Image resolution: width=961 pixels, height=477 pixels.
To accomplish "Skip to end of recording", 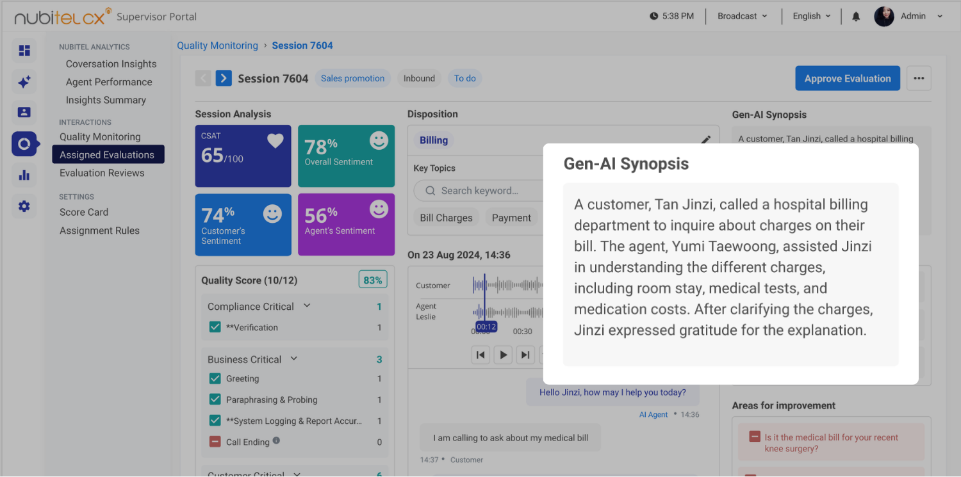I will pos(525,355).
